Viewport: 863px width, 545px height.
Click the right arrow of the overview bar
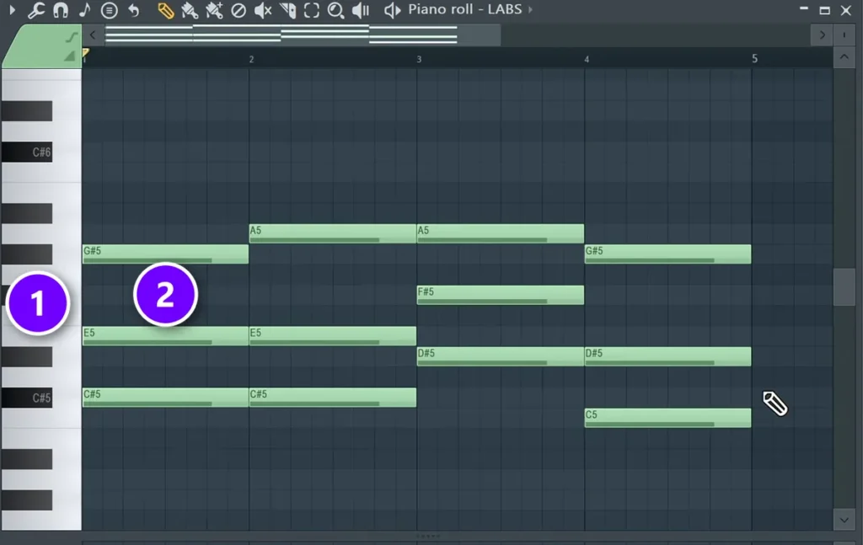[823, 35]
